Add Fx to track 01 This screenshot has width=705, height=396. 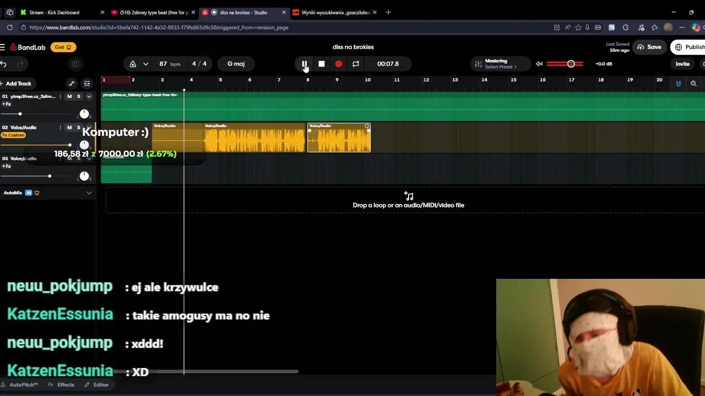(x=7, y=104)
